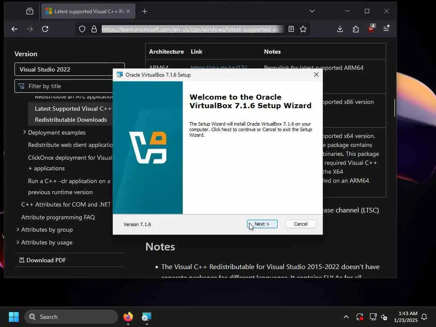
Task: Open Latest Supported Visual C++ Redistributable Downloads
Action: [73, 114]
